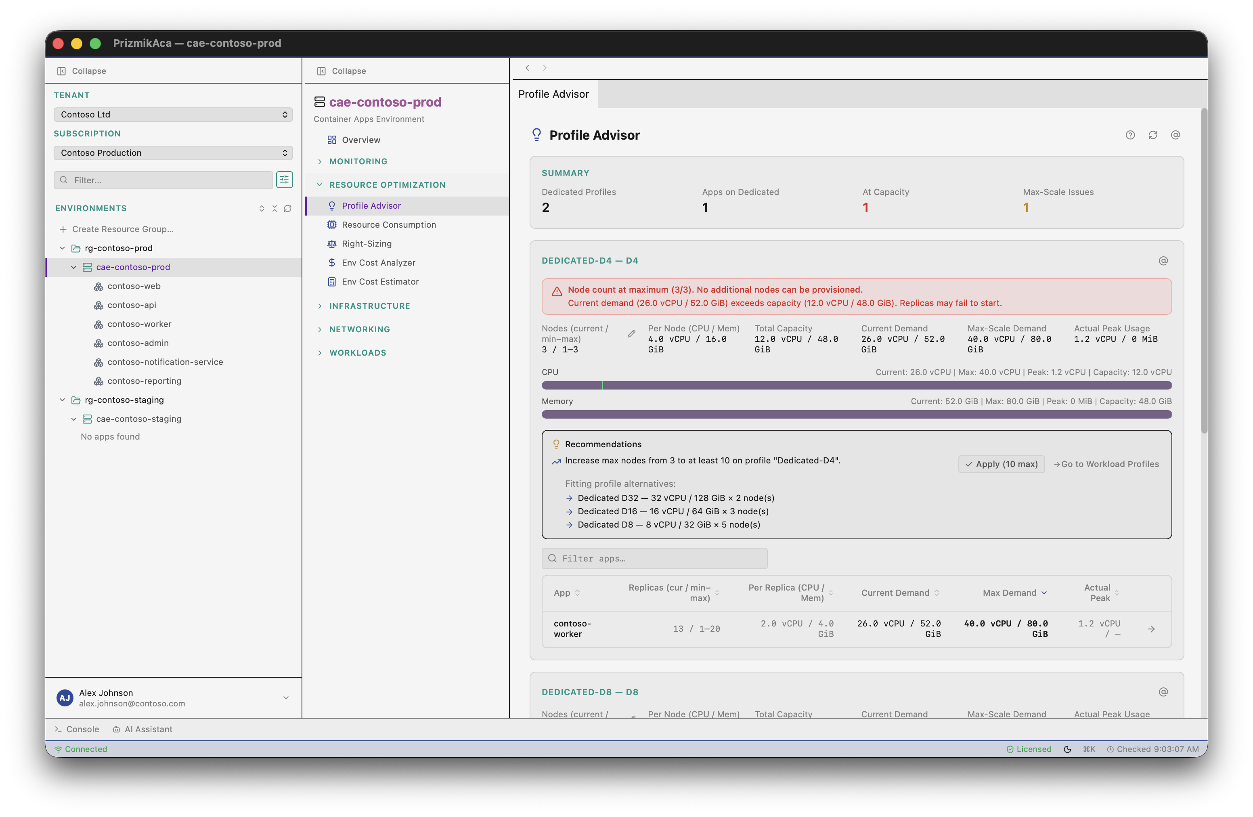Image resolution: width=1253 pixels, height=817 pixels.
Task: Collapse the rg-contoso-prod resource group
Action: 62,248
